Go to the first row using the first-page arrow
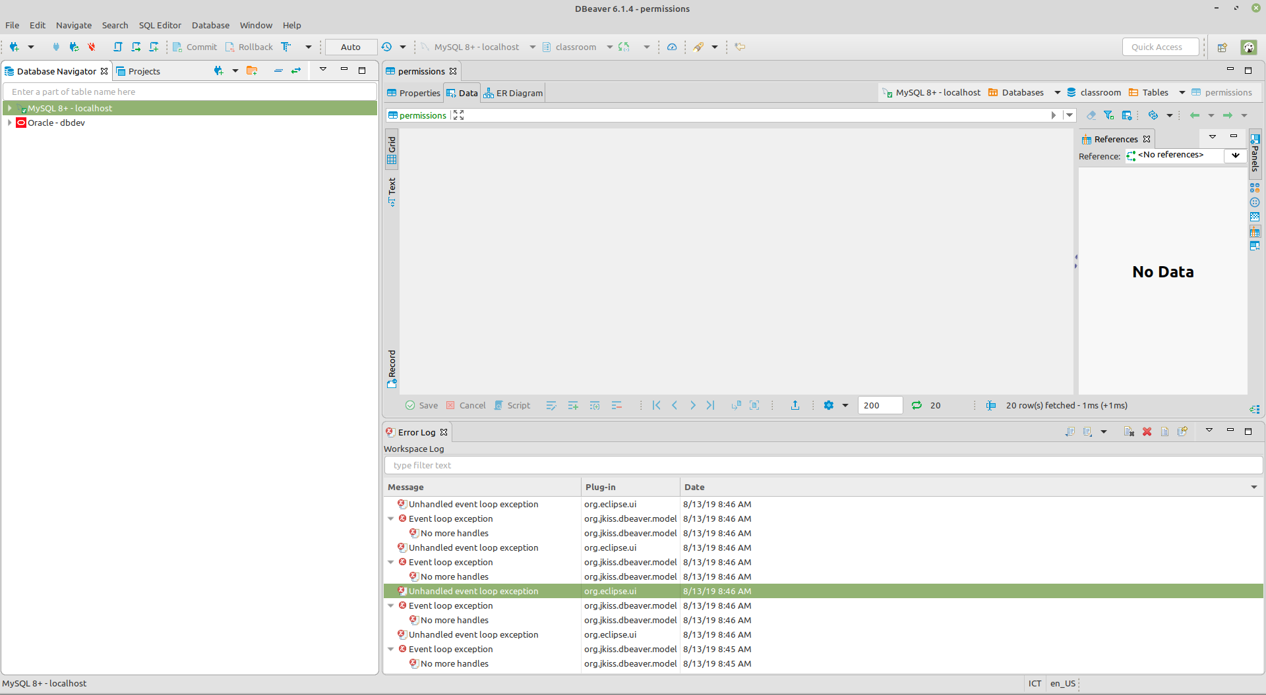The image size is (1266, 695). pos(657,405)
